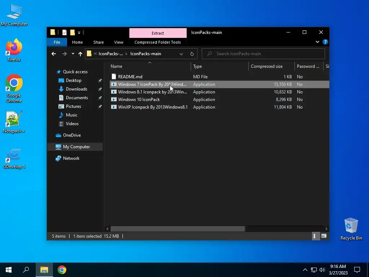Viewport: 369px width, 277px height.
Task: Switch to Large icons view button
Action: 324,236
